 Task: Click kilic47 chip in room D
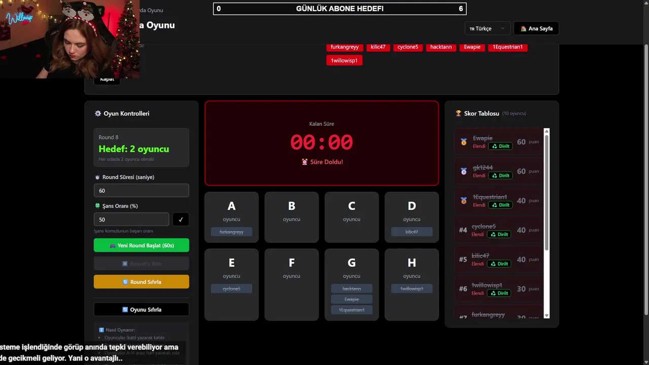coord(412,232)
